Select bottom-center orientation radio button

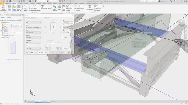tap(53, 33)
